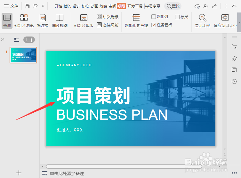Screen dimensions: 241x178
Task: Open the 开发工具 tab
Action: pos(135,6)
